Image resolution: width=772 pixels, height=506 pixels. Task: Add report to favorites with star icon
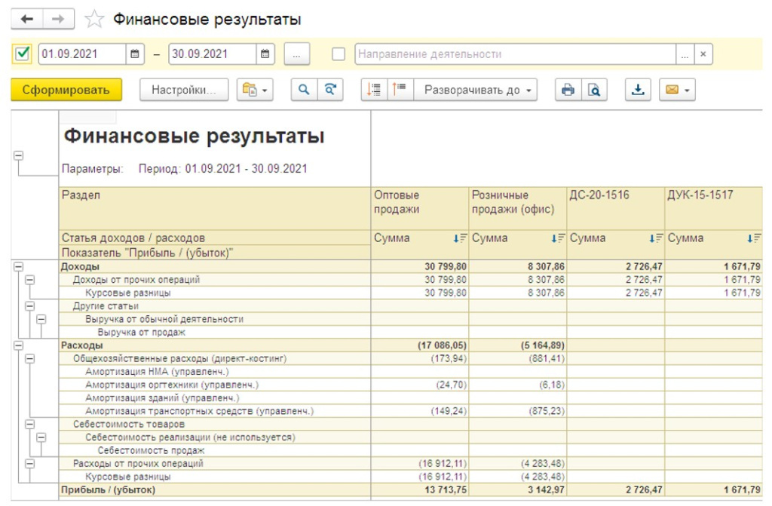(x=94, y=19)
